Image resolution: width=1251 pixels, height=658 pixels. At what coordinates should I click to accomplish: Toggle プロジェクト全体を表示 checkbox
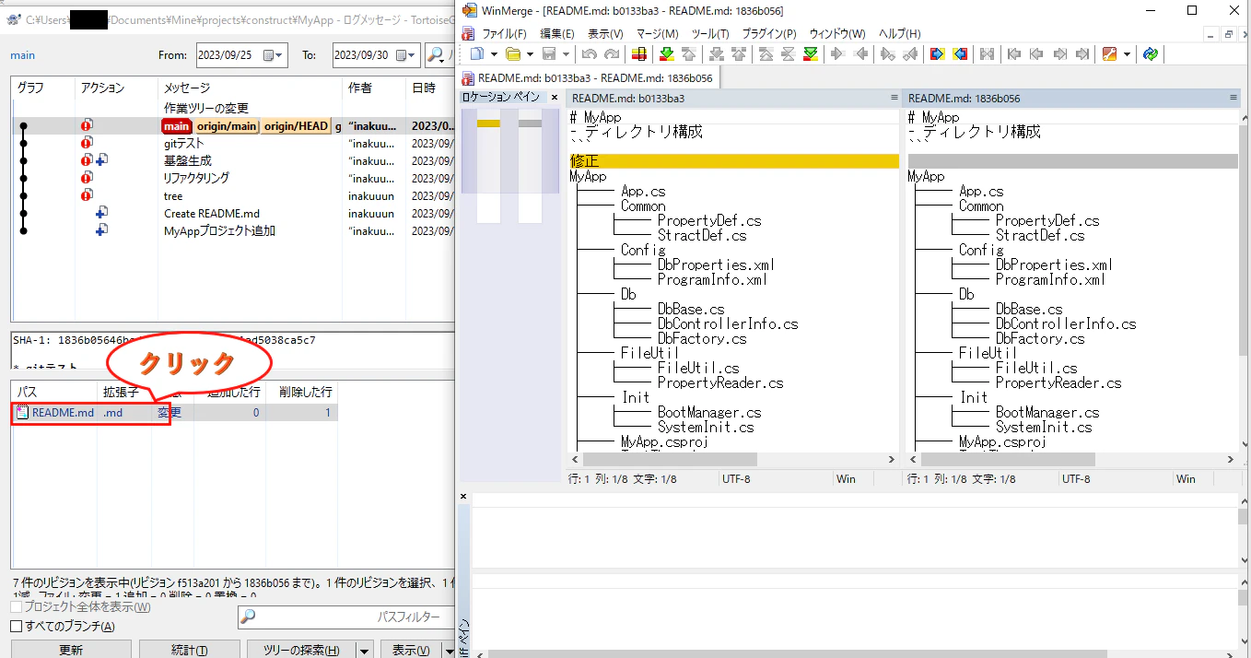click(16, 607)
